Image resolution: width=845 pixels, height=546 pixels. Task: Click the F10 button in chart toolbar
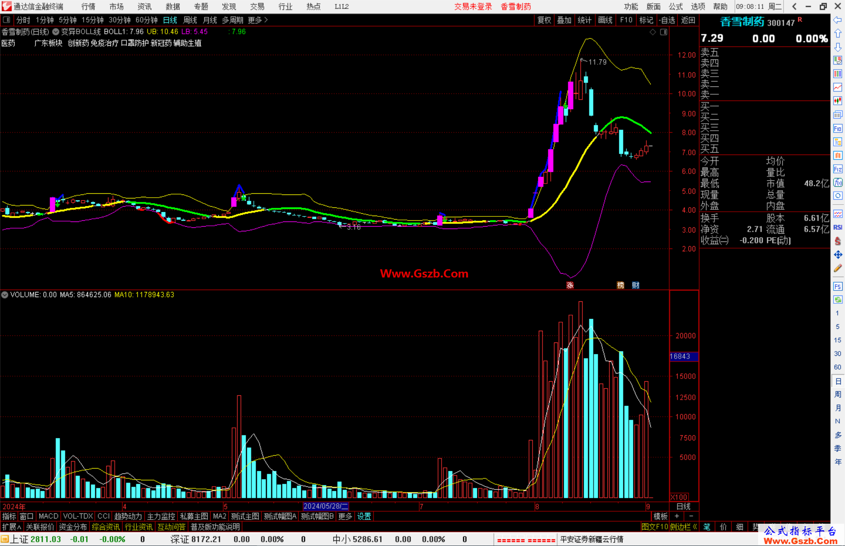click(x=626, y=20)
